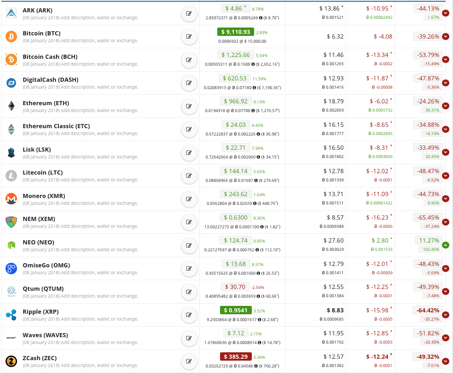Edit the Litecoin (LTC) entry
The width and height of the screenshot is (453, 373).
tap(189, 175)
